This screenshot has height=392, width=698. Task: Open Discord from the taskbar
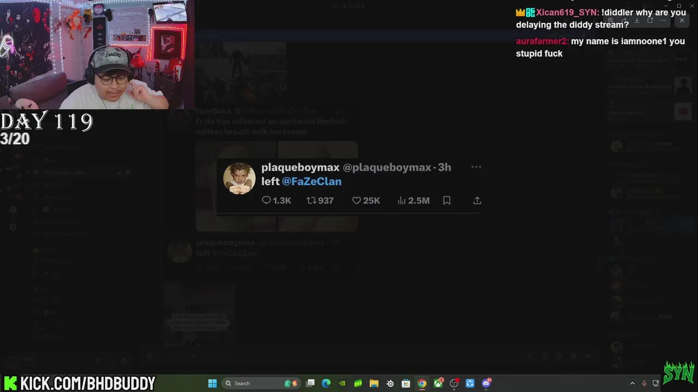[486, 383]
